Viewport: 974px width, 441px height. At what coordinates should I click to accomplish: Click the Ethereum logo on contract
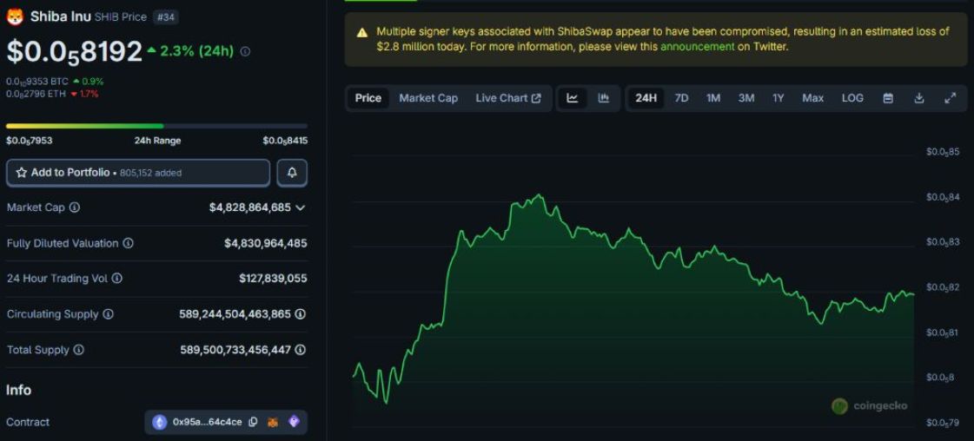[160, 422]
